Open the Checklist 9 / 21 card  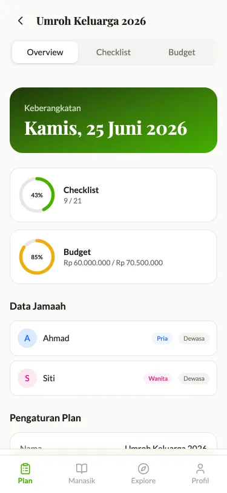point(114,195)
